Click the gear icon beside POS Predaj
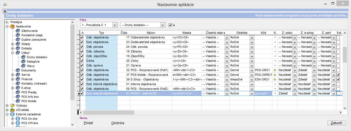Screen dimensions: 351x131 (18, 92)
